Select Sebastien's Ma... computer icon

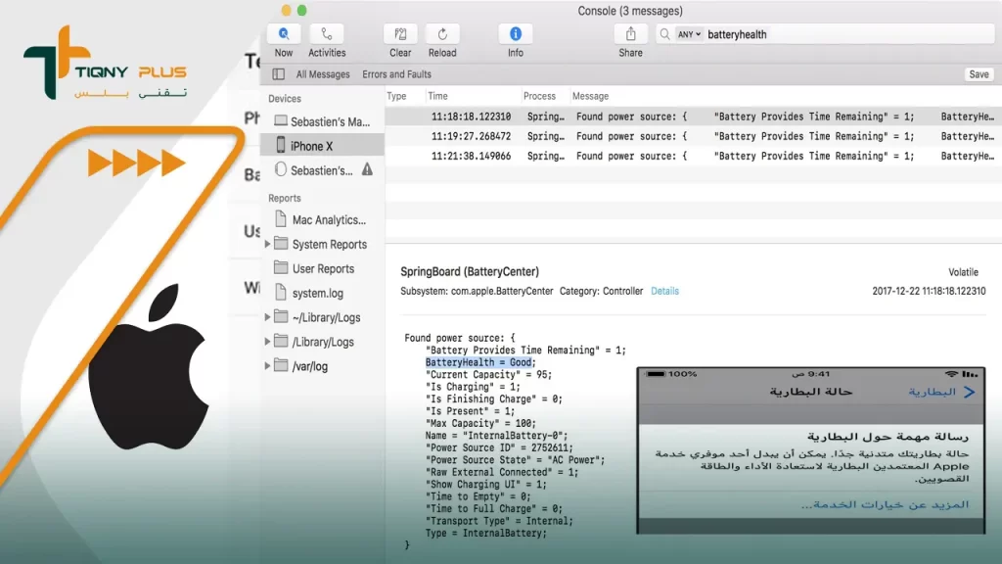pyautogui.click(x=281, y=120)
